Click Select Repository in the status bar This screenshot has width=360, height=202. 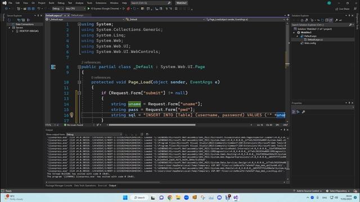pos(338,191)
